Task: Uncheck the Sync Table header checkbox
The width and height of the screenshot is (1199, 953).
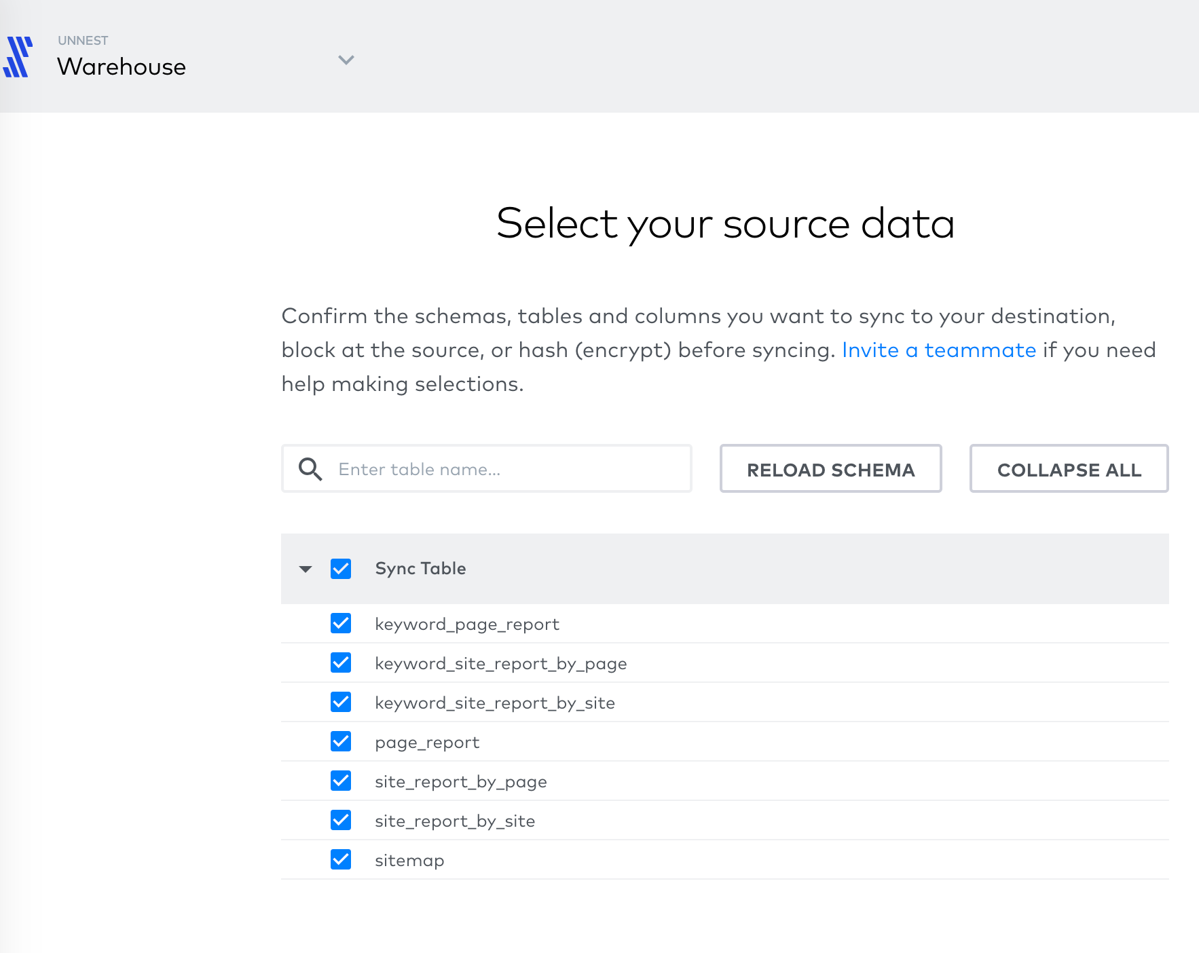Action: point(341,569)
